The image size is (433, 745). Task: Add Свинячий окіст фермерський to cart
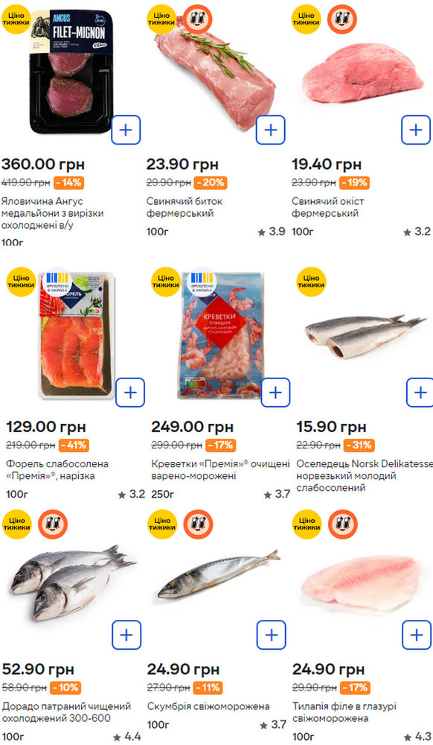(x=416, y=130)
